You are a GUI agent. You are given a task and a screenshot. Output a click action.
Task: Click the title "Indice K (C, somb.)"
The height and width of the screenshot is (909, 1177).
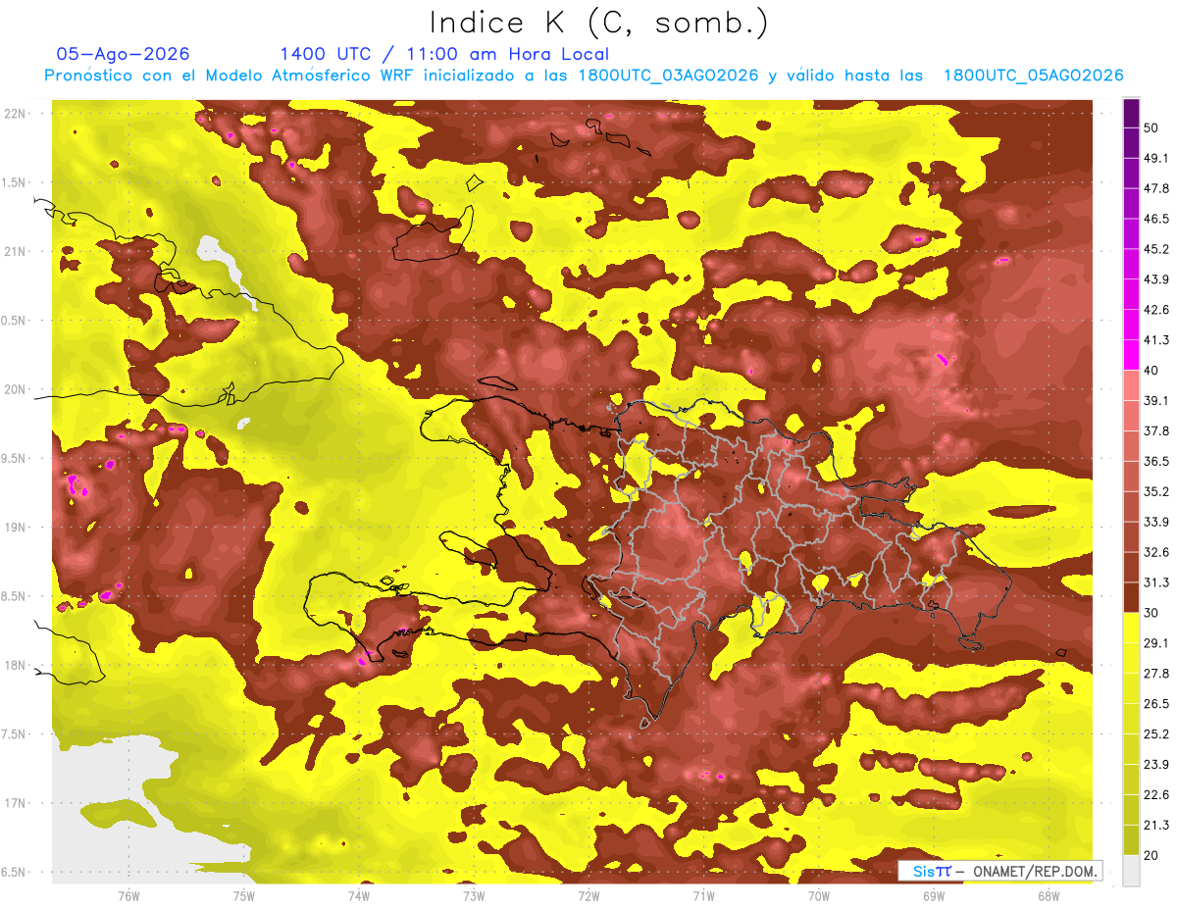[x=598, y=23]
